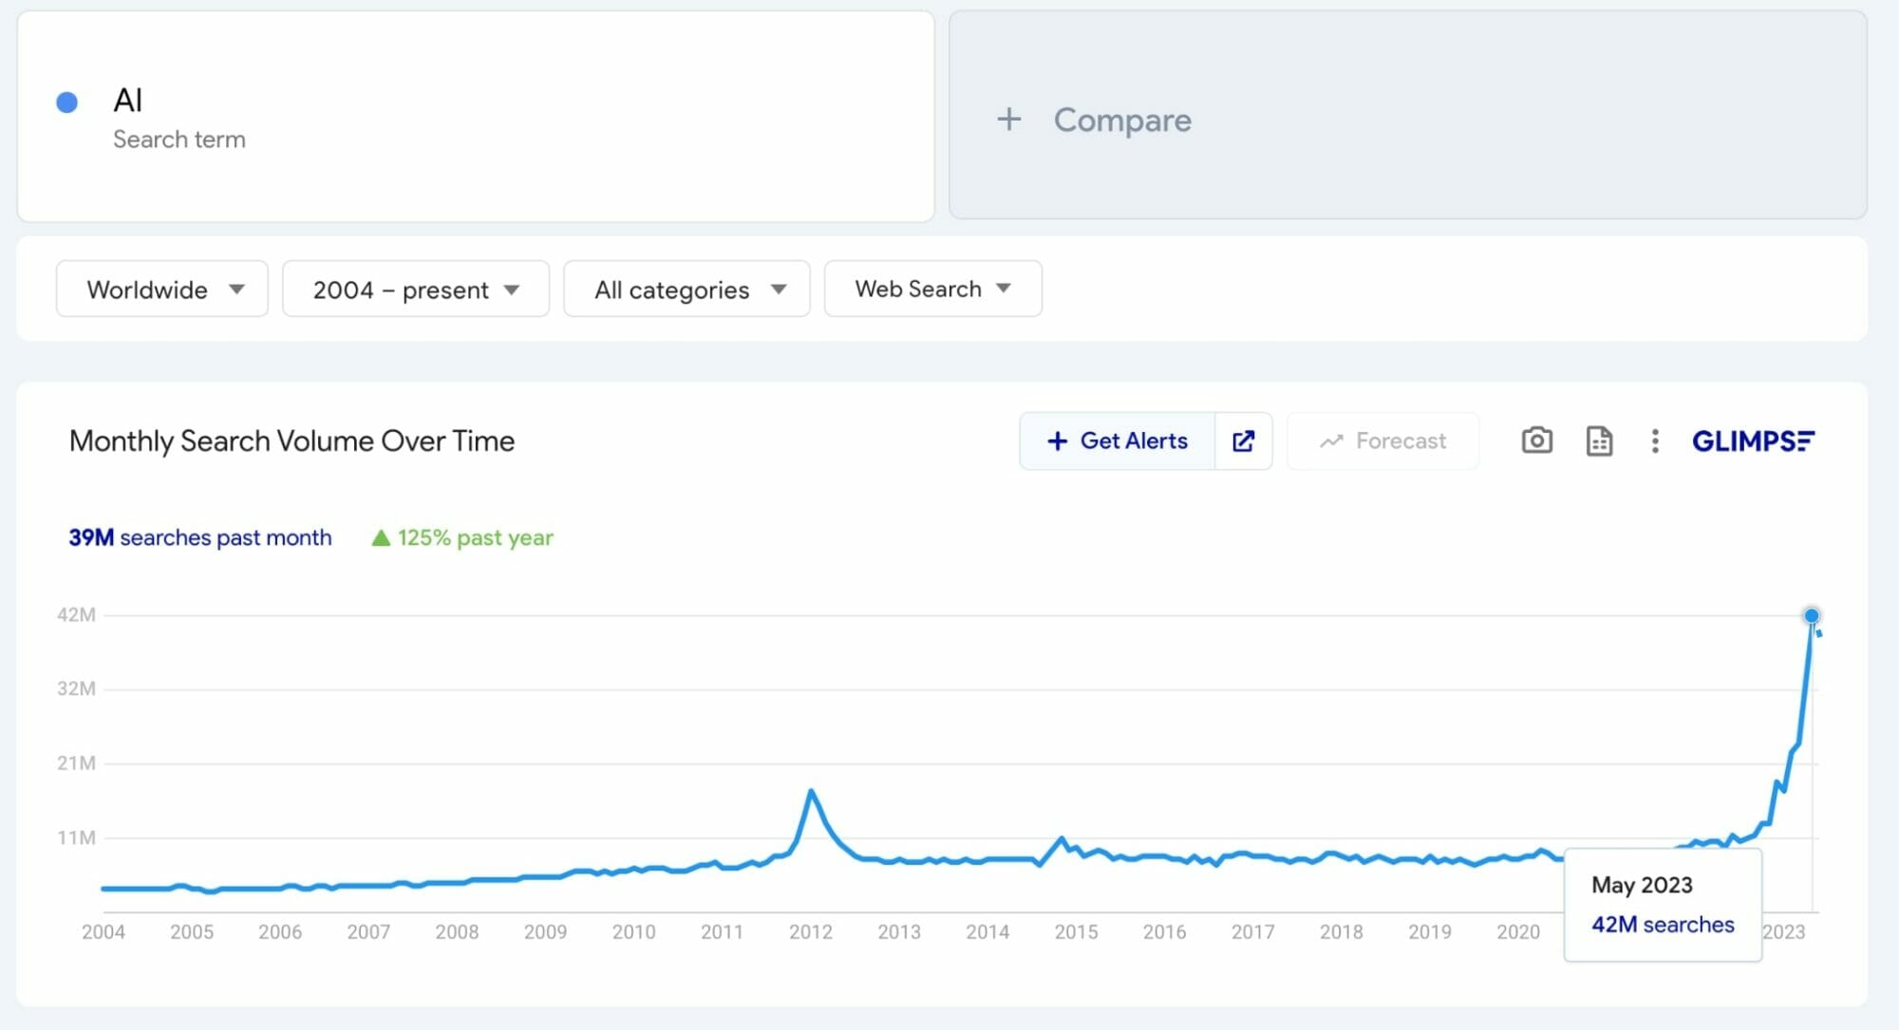
Task: Open the Worldwide region dropdown
Action: pos(160,289)
